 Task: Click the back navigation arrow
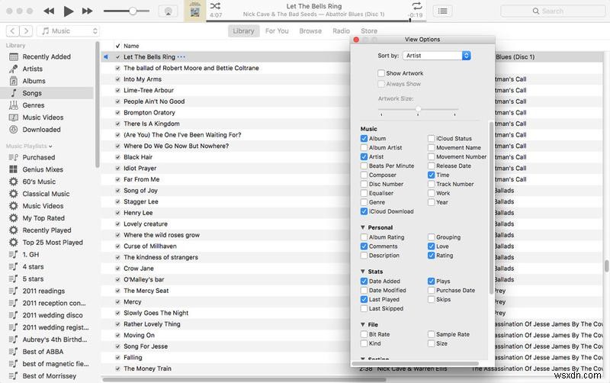[x=13, y=31]
